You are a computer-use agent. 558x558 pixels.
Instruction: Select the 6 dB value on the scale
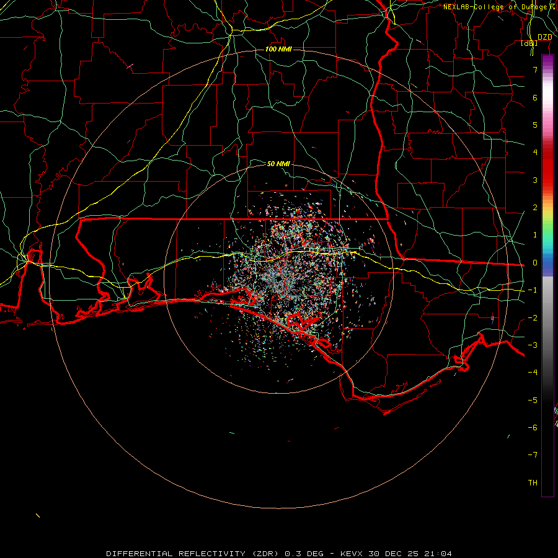click(x=535, y=97)
